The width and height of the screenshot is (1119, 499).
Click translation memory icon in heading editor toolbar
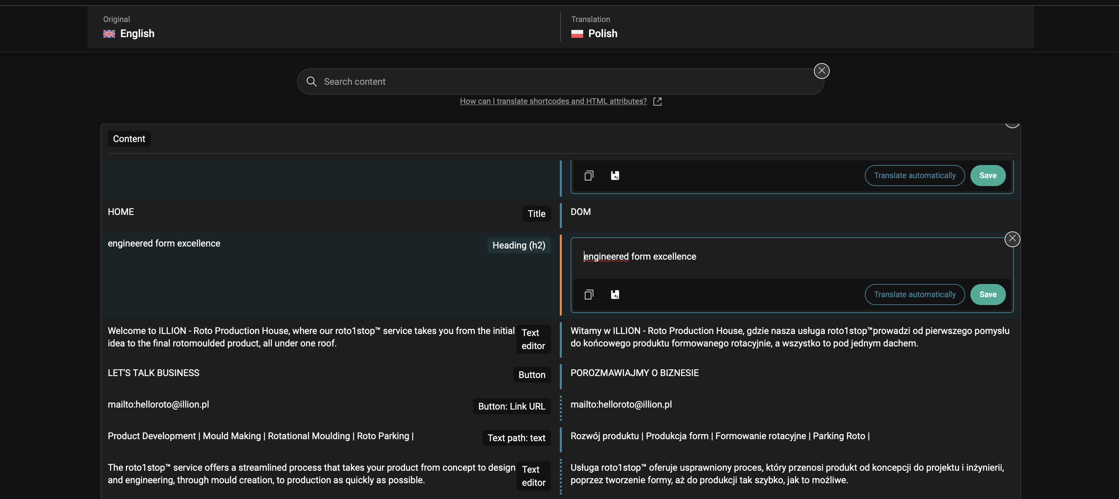tap(615, 295)
